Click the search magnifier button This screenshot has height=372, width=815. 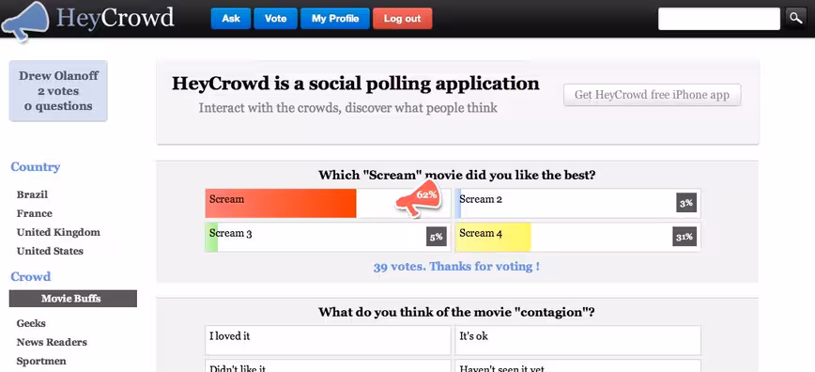pyautogui.click(x=796, y=19)
